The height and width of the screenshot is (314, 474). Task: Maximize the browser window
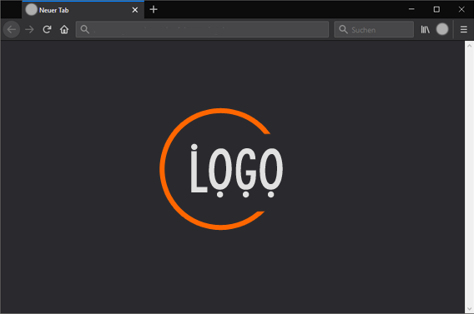coord(436,9)
